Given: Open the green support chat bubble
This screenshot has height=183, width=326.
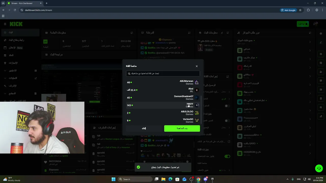Looking at the screenshot, I should [x=319, y=168].
